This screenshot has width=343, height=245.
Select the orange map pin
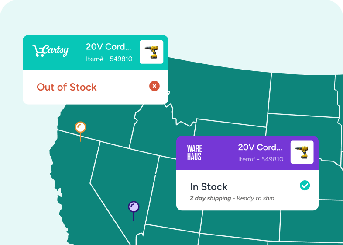[x=80, y=127]
